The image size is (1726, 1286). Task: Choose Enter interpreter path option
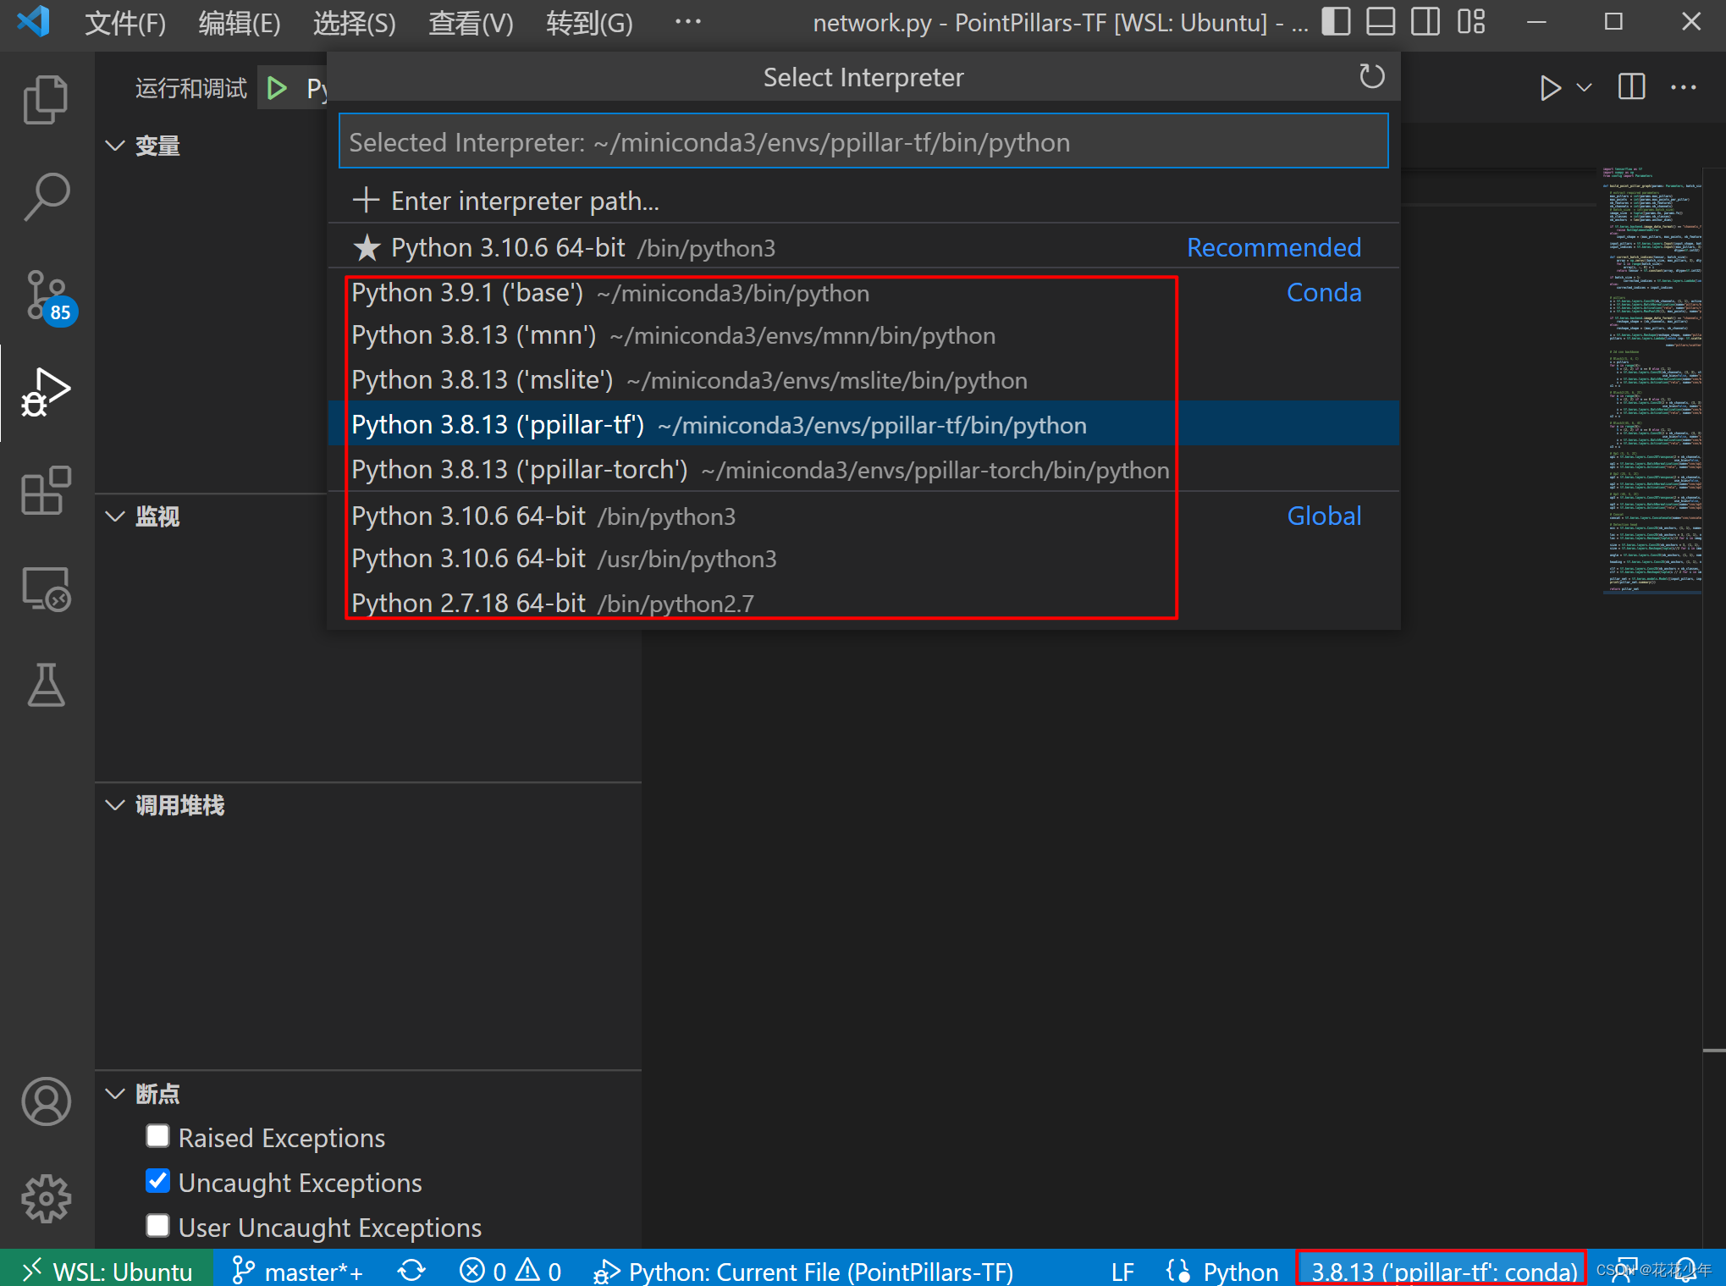click(524, 201)
